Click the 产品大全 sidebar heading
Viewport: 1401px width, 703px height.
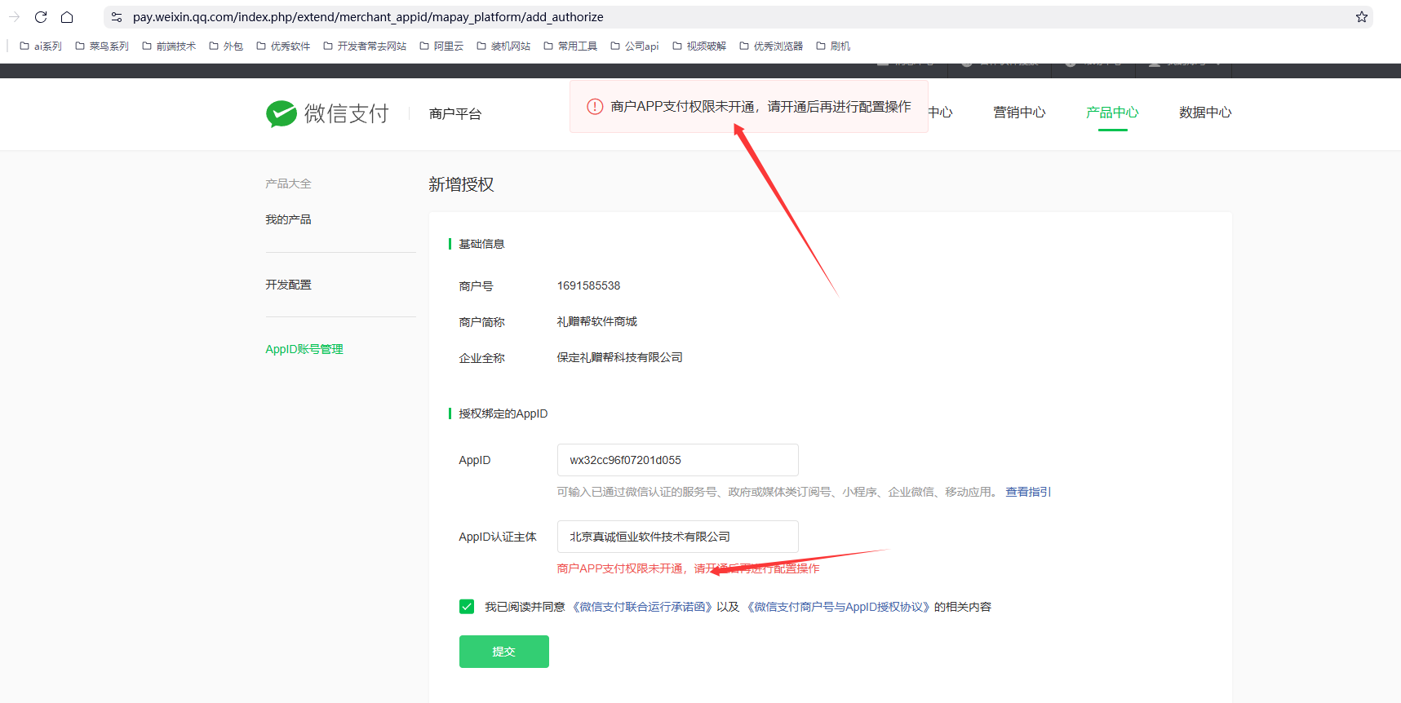288,183
